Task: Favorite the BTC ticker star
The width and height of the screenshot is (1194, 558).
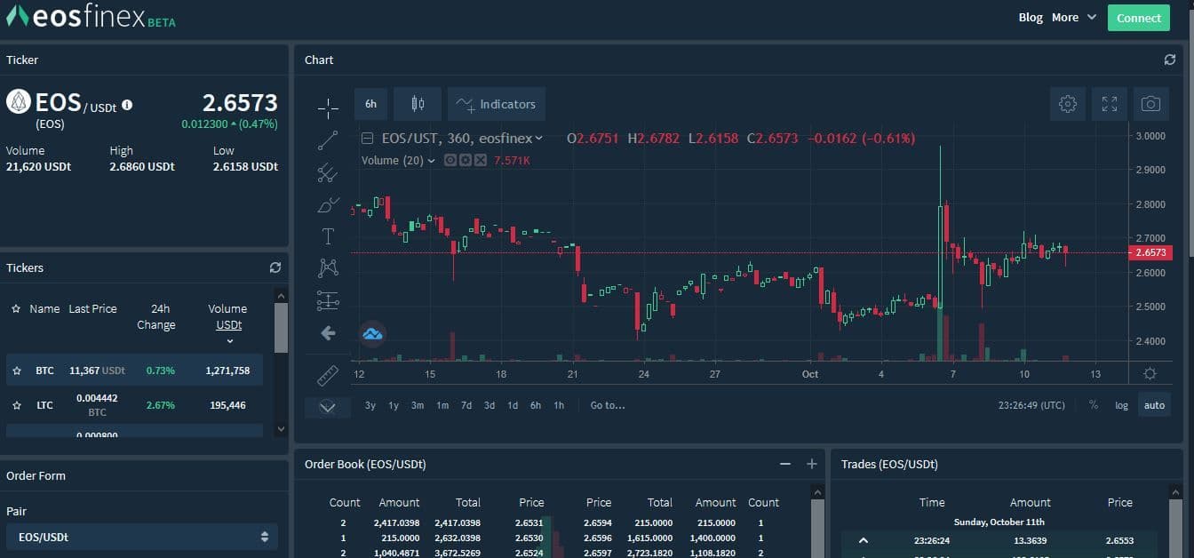Action: (16, 371)
